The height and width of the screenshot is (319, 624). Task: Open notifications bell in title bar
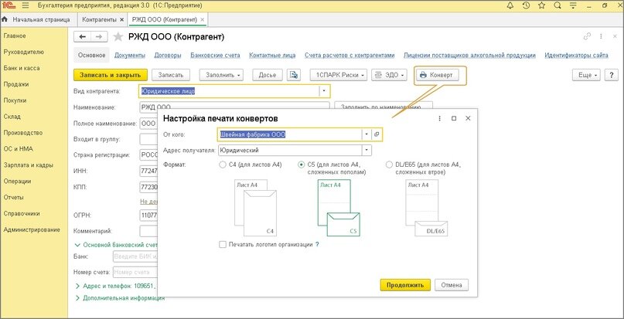tap(510, 5)
